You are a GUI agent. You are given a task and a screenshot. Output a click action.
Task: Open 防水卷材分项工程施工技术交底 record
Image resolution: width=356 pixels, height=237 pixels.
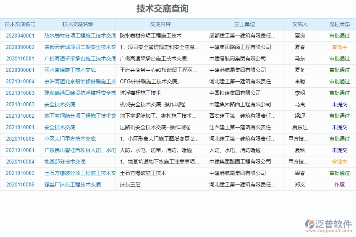coord(78,35)
